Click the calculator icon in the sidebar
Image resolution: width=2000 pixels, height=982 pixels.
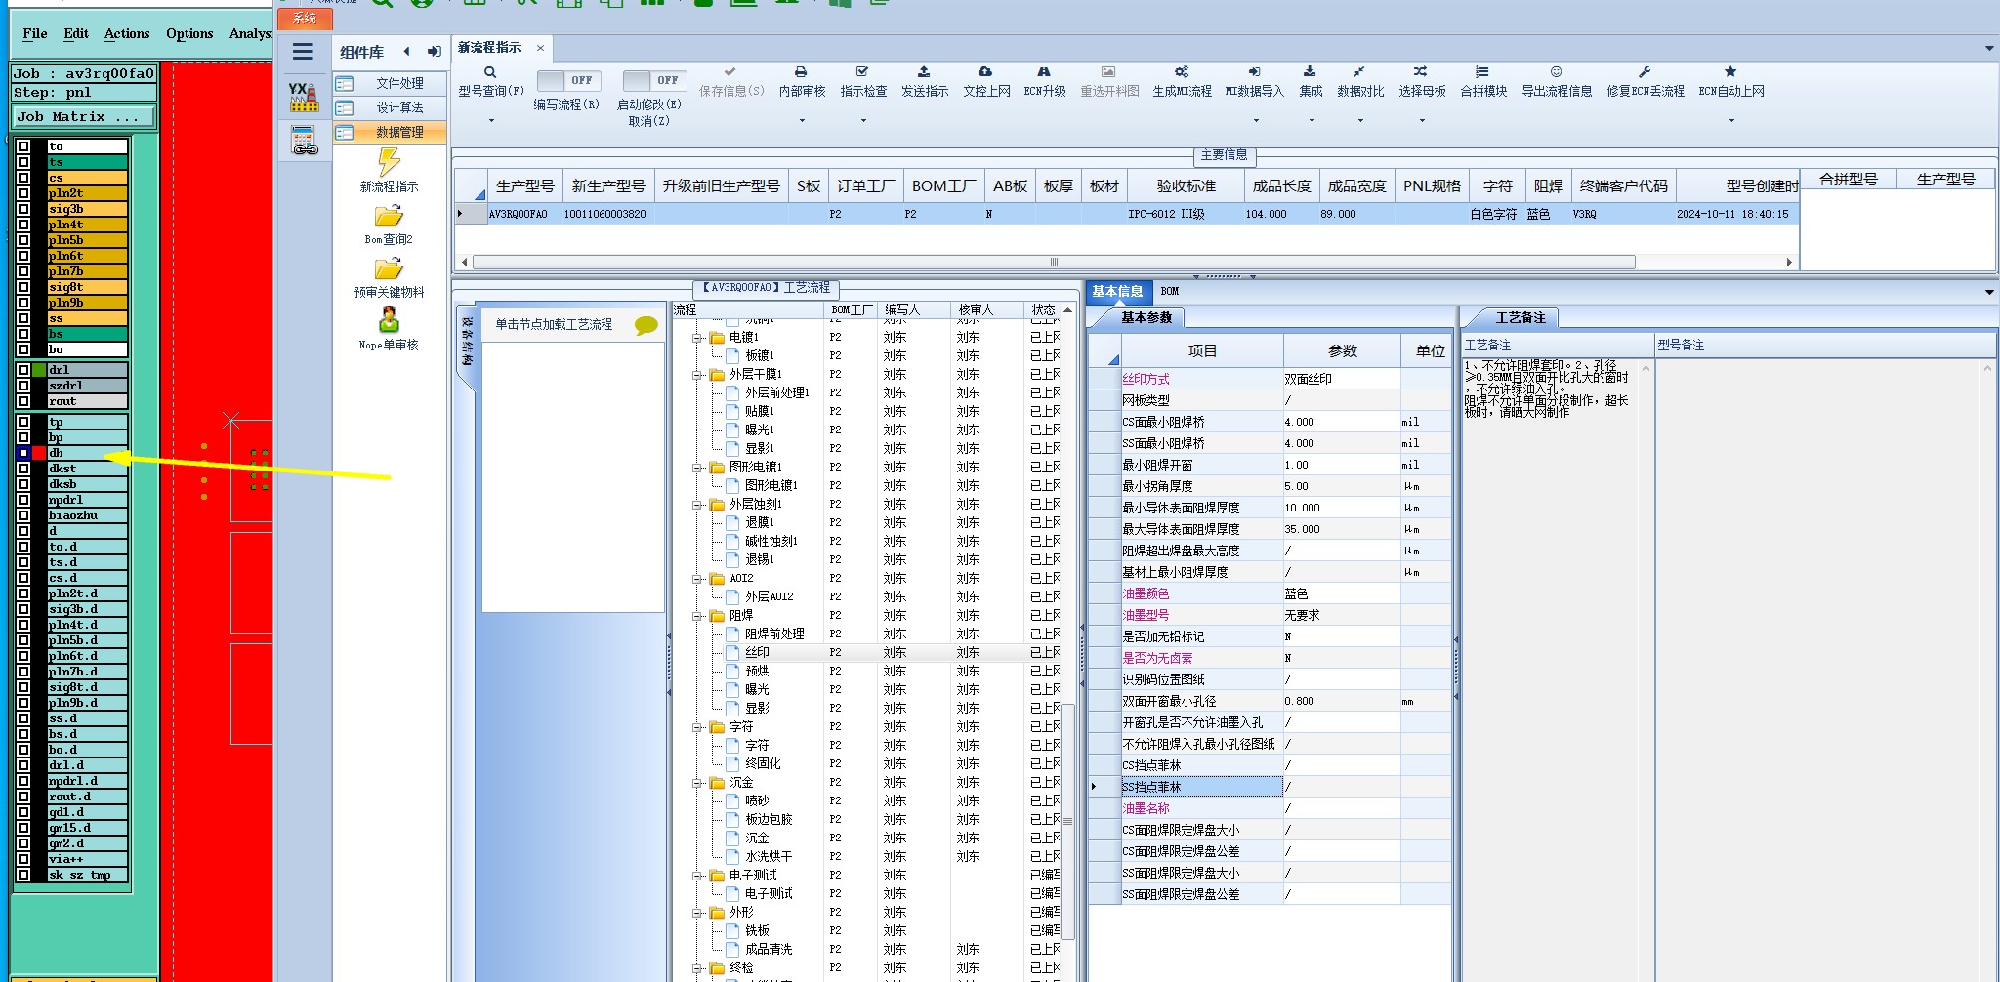coord(305,141)
